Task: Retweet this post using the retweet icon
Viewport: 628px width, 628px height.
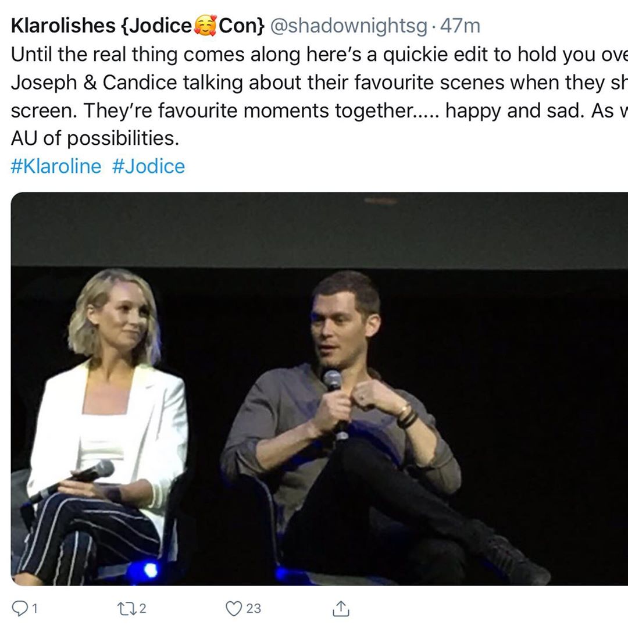Action: click(127, 609)
